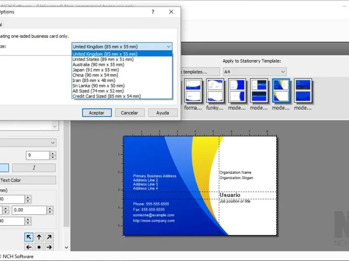
Task: Select Credit Card Sized option
Action: [x=106, y=96]
